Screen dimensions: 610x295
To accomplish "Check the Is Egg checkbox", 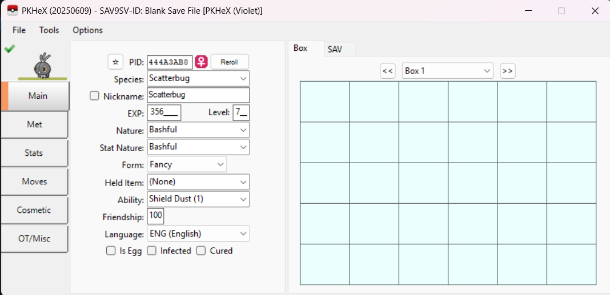I will [x=111, y=251].
